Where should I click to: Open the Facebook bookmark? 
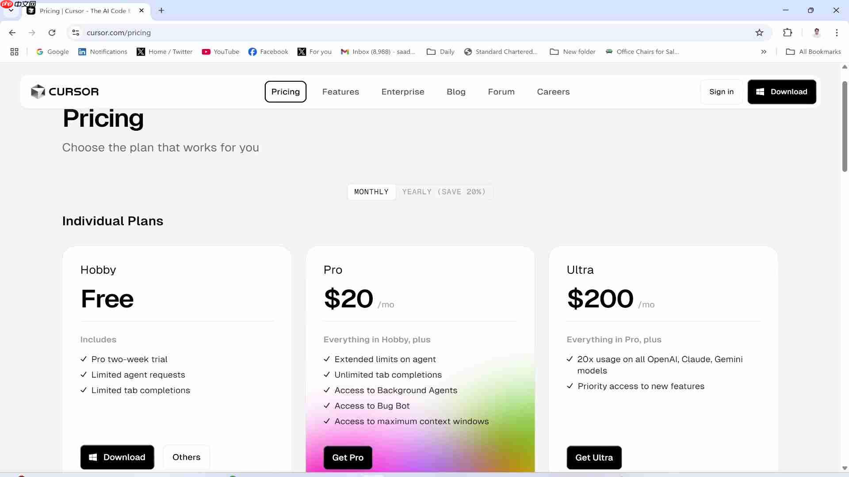[x=268, y=52]
